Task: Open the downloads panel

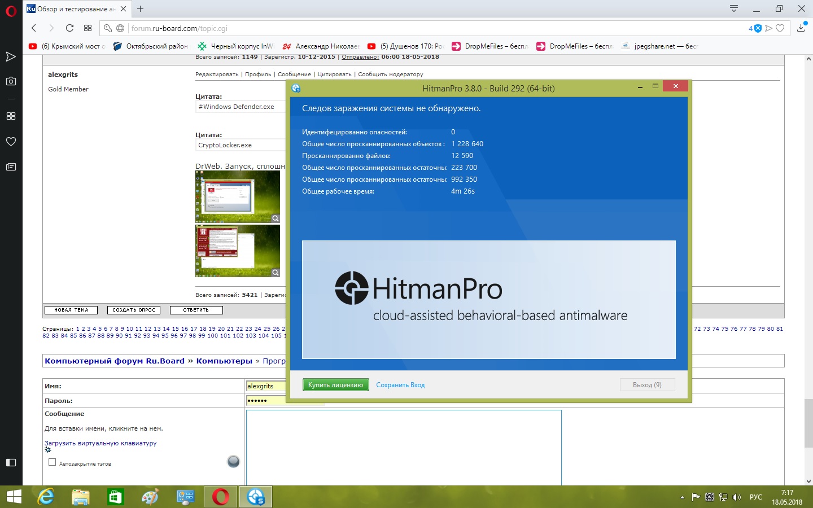Action: tap(801, 28)
